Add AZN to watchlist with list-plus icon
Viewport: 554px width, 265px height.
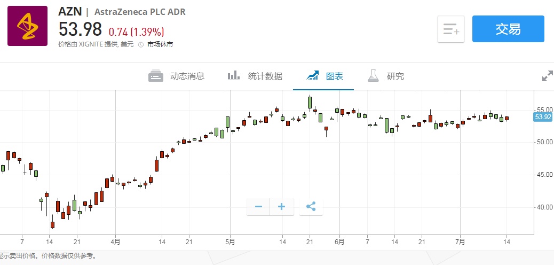point(451,29)
